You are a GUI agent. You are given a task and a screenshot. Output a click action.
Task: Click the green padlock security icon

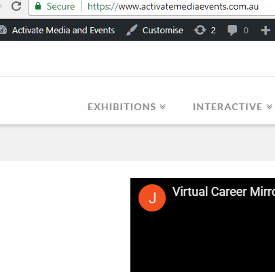38,6
